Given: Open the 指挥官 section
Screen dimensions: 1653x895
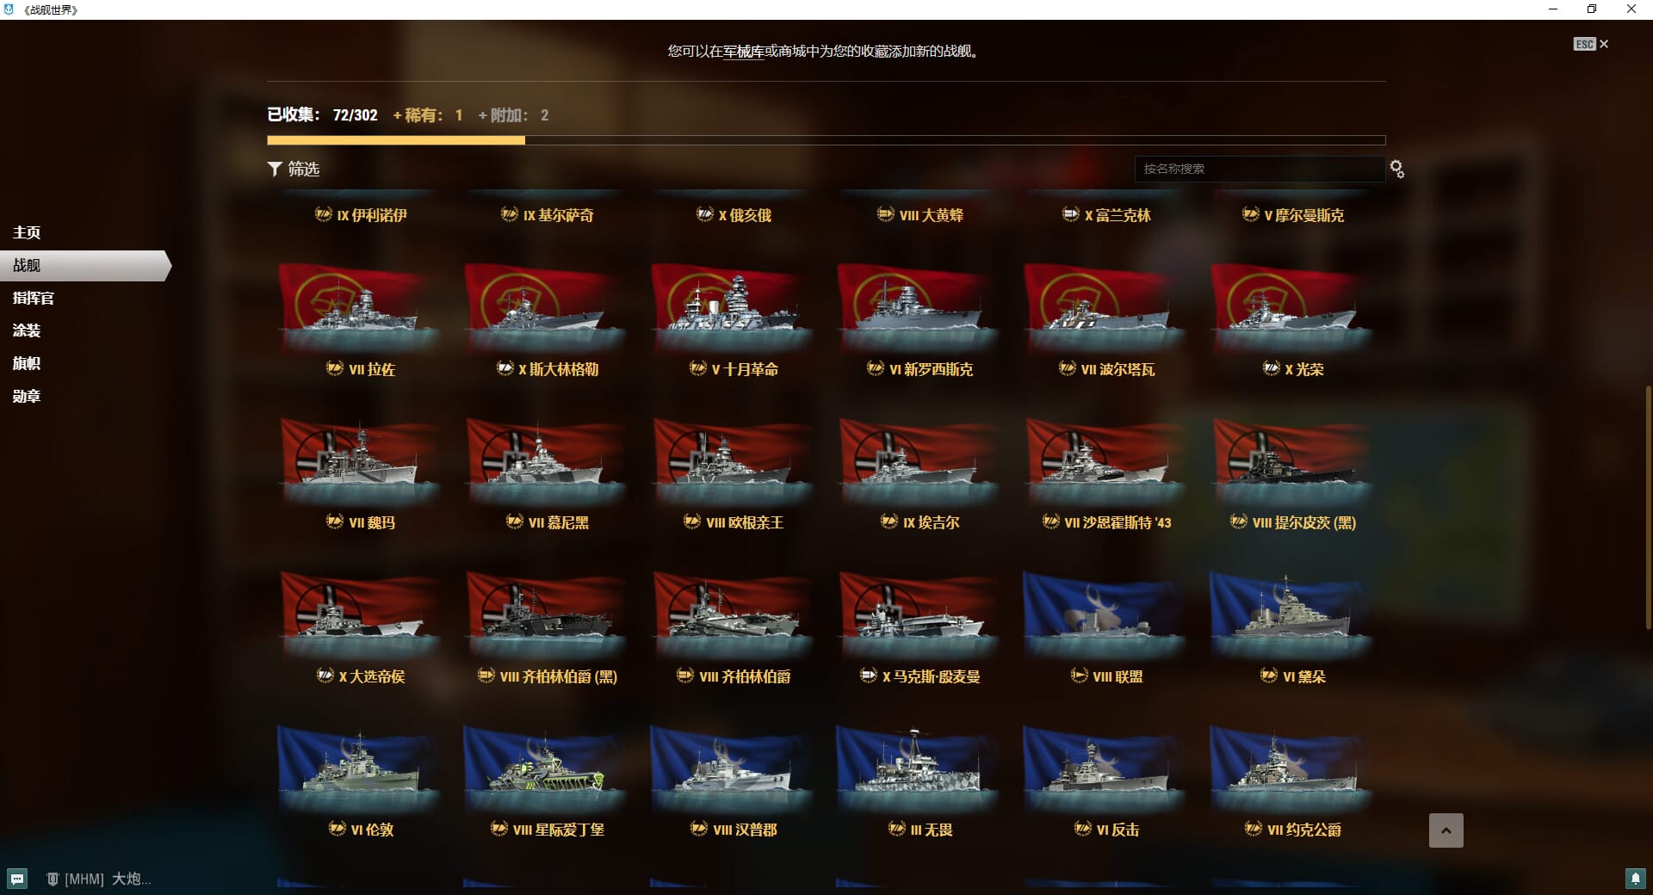Looking at the screenshot, I should pyautogui.click(x=34, y=298).
